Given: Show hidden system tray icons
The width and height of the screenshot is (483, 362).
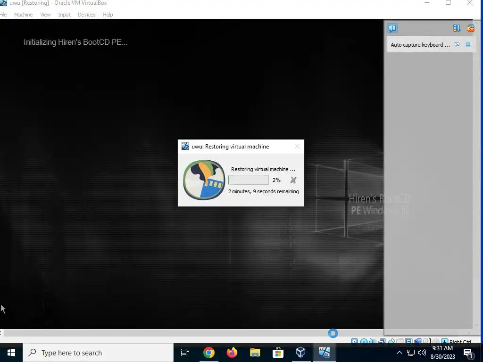Looking at the screenshot, I should pos(399,353).
